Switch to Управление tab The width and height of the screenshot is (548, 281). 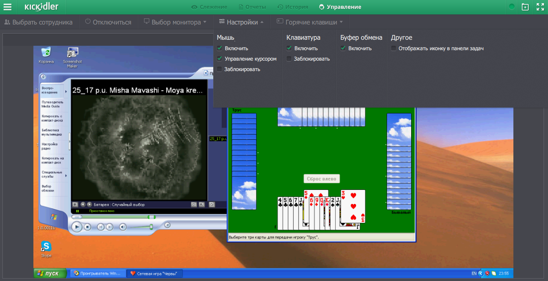[x=340, y=7]
